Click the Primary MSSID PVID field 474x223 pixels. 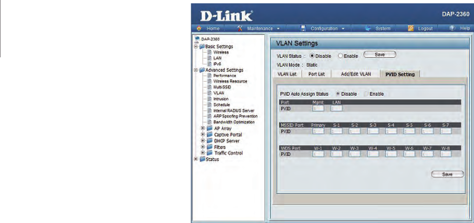(318, 131)
